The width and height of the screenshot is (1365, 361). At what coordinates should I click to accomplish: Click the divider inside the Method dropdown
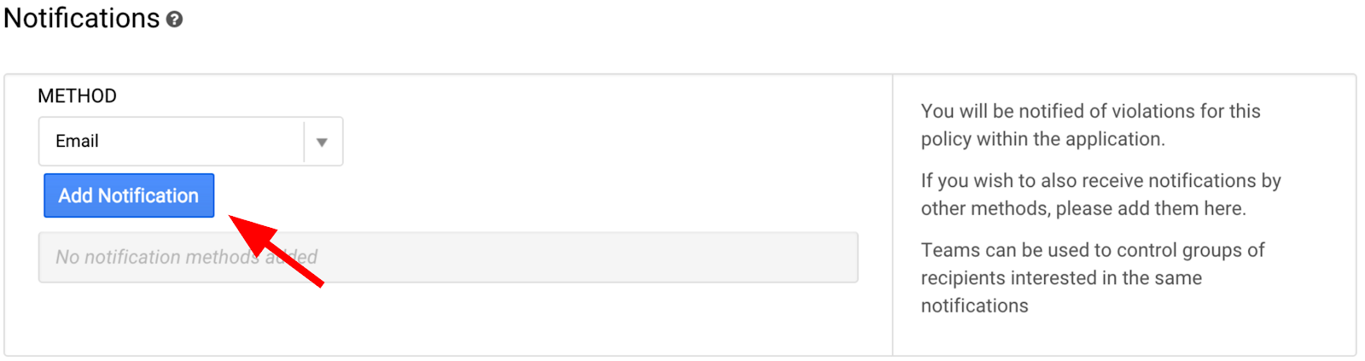pos(304,142)
